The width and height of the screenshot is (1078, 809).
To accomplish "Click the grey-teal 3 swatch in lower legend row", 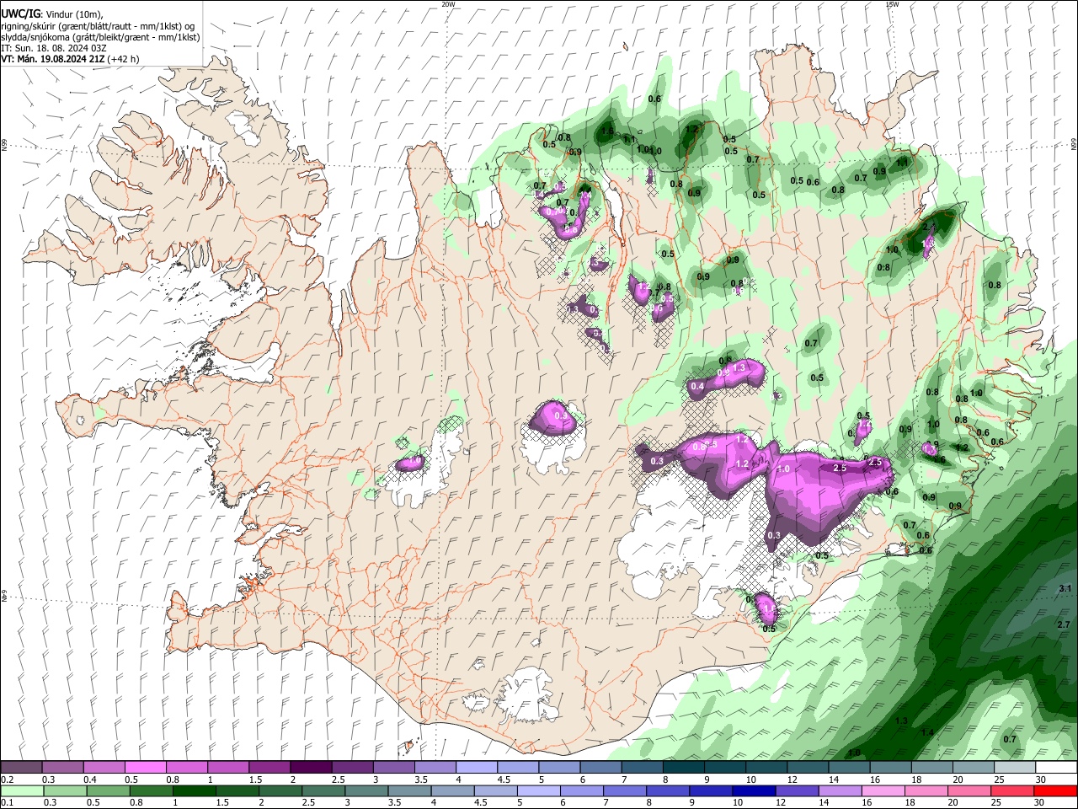I will point(366,790).
